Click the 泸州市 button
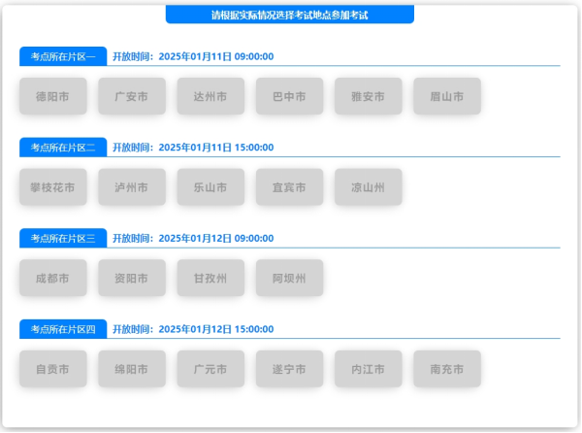This screenshot has height=433, width=582. tap(132, 187)
